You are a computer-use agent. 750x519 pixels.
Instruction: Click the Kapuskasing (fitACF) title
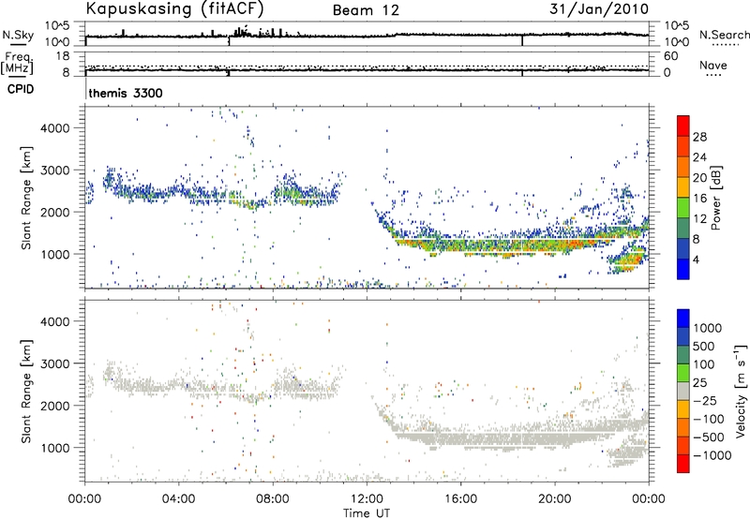click(174, 9)
